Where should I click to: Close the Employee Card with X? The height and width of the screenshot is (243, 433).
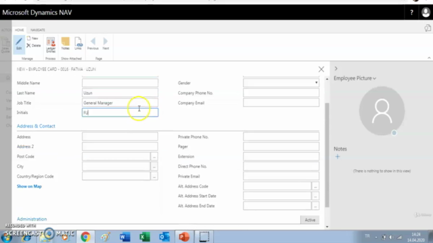coord(321,69)
